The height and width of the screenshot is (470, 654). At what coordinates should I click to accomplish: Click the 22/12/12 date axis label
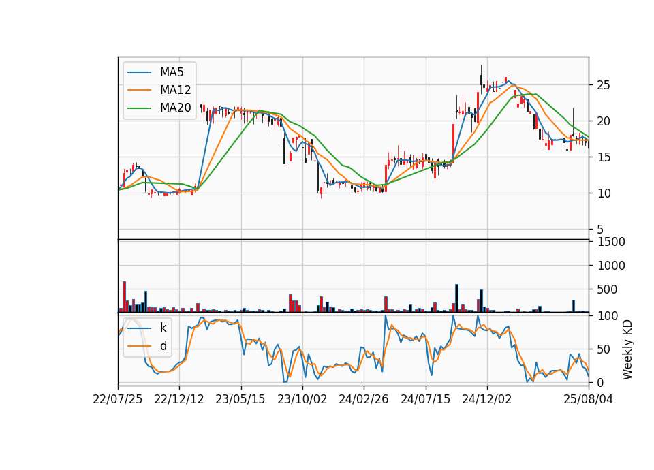[x=179, y=399]
